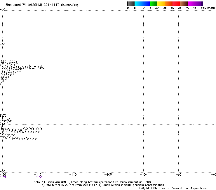Click the '25' legend scale number
This screenshot has width=216, height=190.
point(165,8)
